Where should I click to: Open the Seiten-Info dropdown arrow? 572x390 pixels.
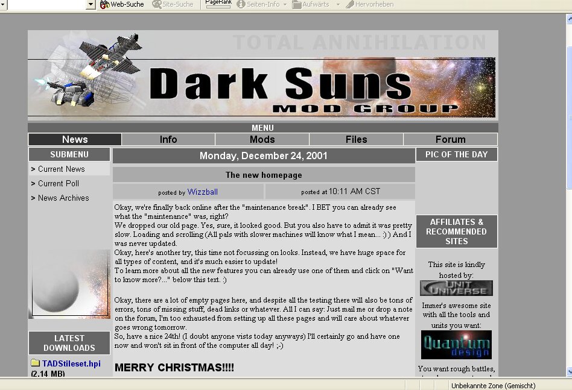tap(285, 4)
